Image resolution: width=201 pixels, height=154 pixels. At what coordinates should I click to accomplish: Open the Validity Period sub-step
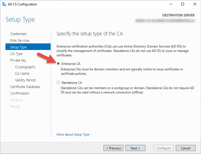25,80
